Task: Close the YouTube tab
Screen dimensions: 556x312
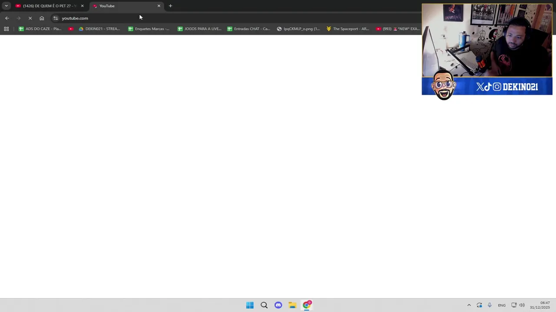Action: 159,6
